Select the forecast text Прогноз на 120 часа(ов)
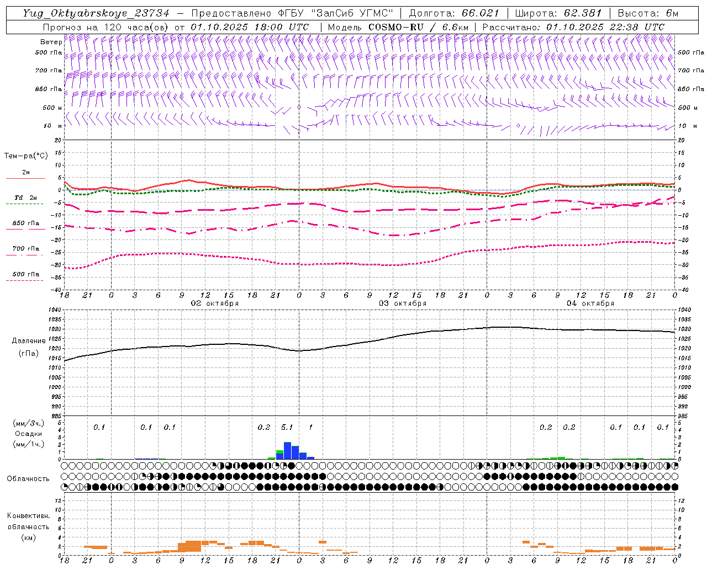The image size is (707, 565). click(x=106, y=27)
